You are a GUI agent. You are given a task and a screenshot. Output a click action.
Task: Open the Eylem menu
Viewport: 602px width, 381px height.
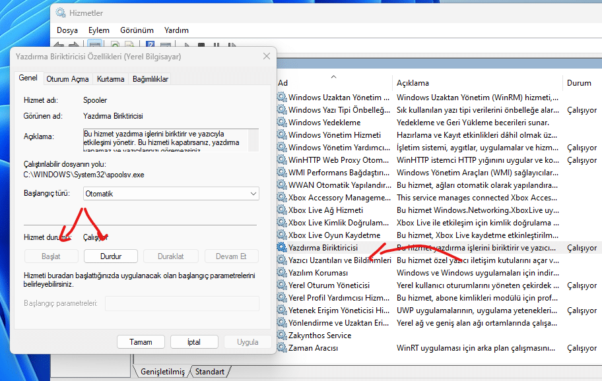point(98,30)
